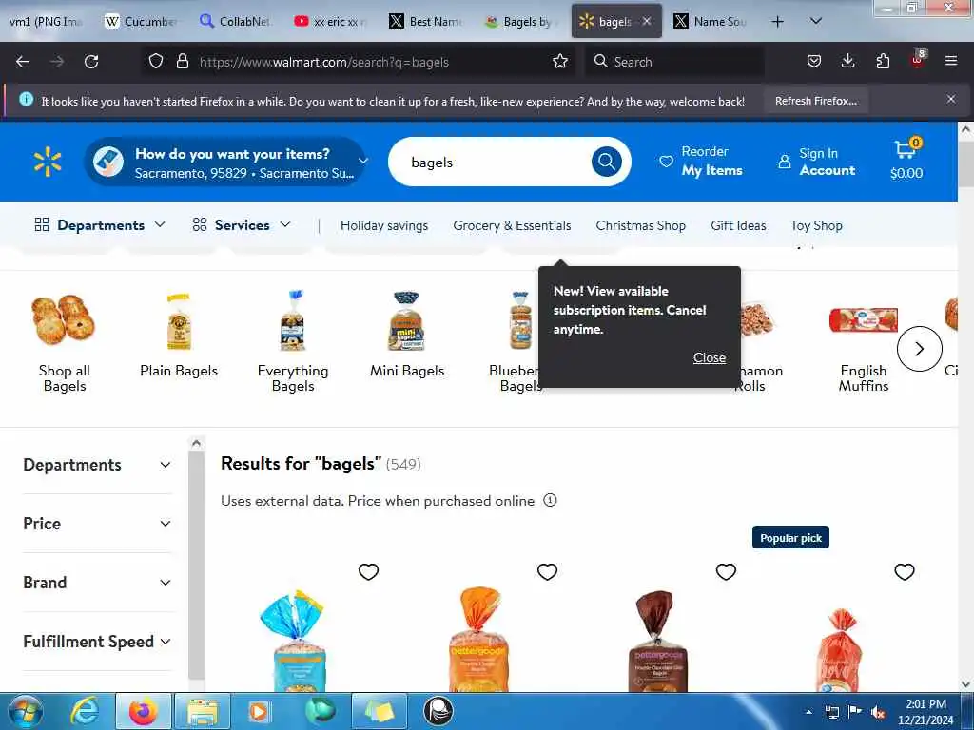Viewport: 974px width, 730px height.
Task: Select Shop all Bagels category
Action: (65, 342)
